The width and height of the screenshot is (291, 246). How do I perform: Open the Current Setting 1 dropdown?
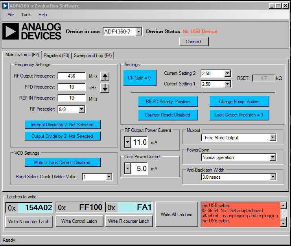tap(228, 84)
